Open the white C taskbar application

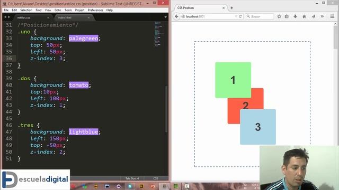[x=187, y=186]
